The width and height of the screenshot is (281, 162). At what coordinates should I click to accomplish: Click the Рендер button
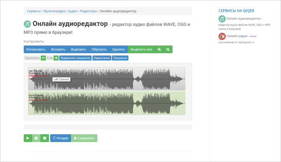coord(61,138)
